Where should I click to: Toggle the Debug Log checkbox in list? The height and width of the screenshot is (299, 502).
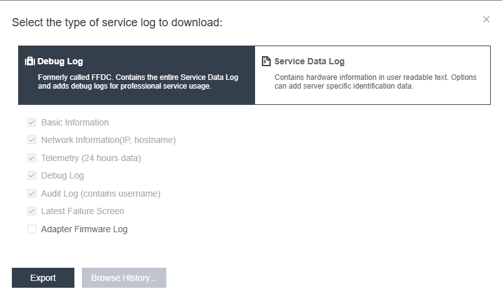click(32, 175)
